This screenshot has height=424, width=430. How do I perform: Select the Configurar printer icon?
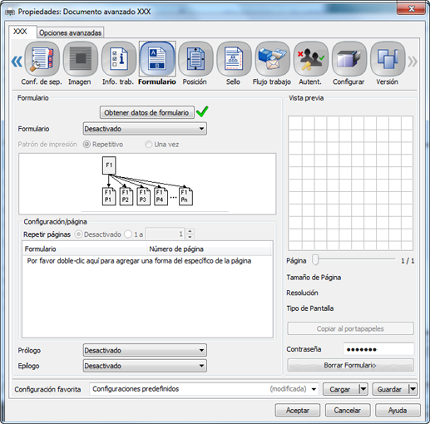349,59
